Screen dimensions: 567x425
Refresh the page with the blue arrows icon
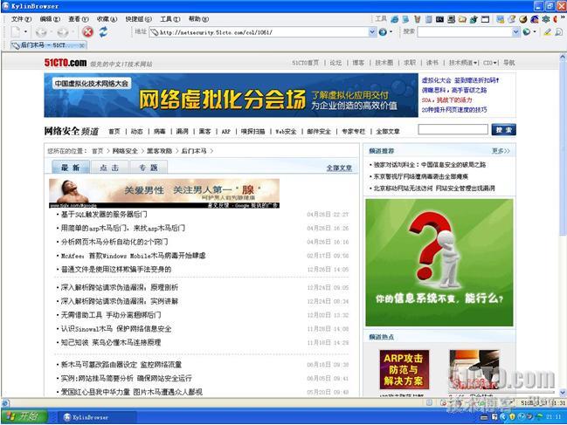pos(103,32)
